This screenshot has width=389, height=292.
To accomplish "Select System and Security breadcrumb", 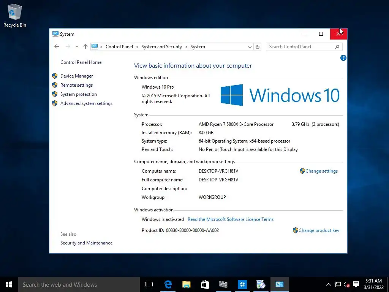I will [x=161, y=47].
